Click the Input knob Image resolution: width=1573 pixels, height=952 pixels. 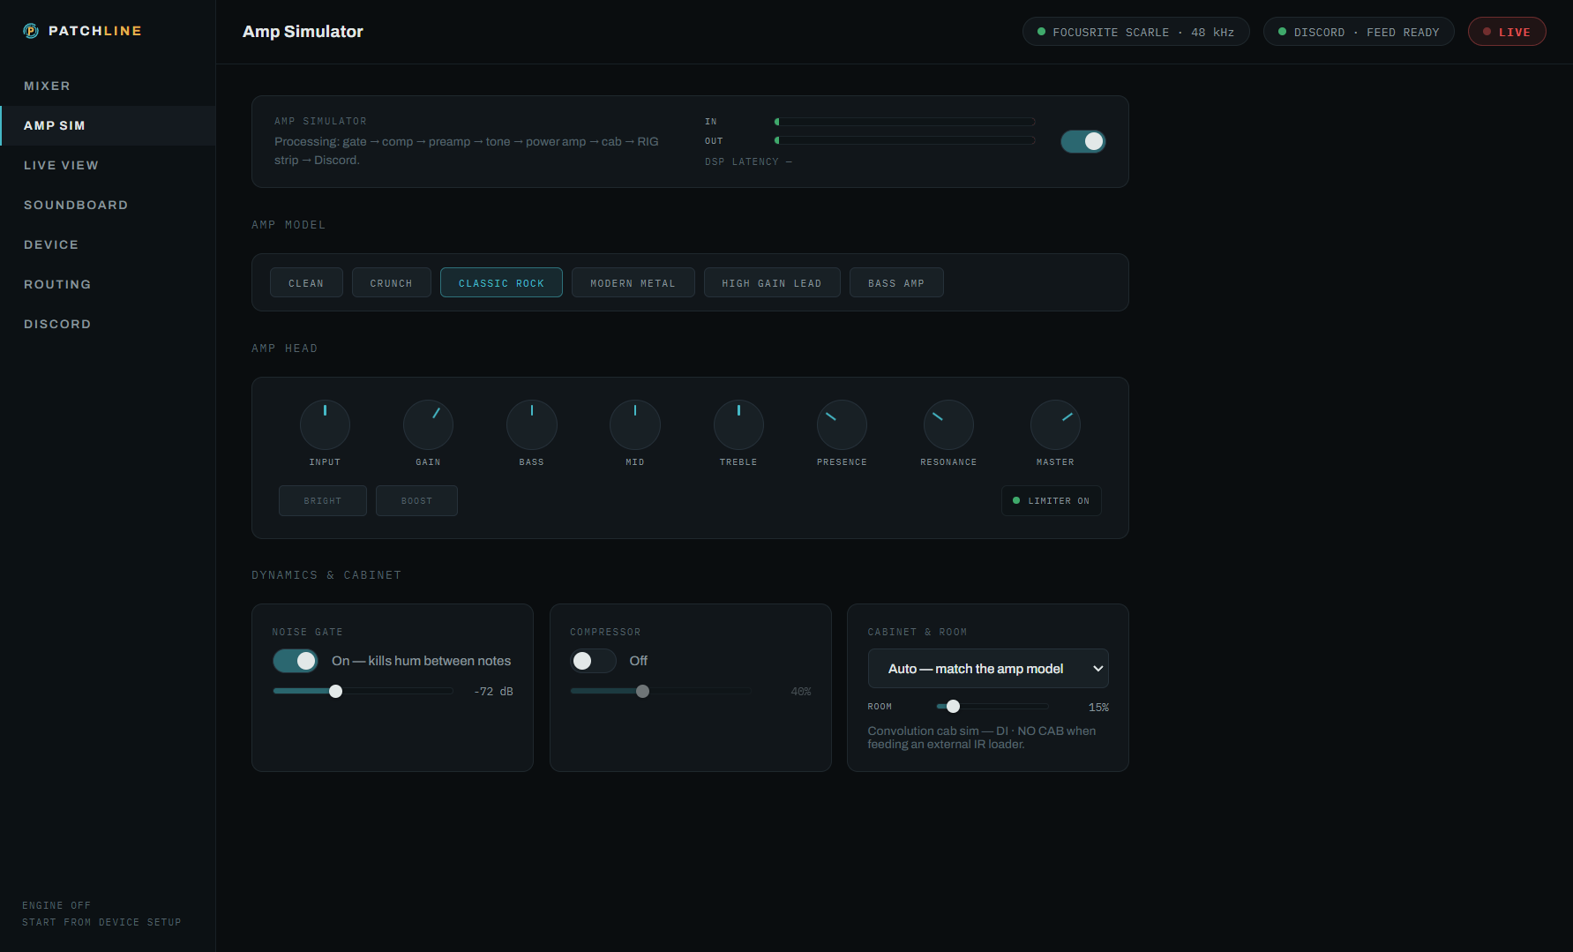point(325,424)
